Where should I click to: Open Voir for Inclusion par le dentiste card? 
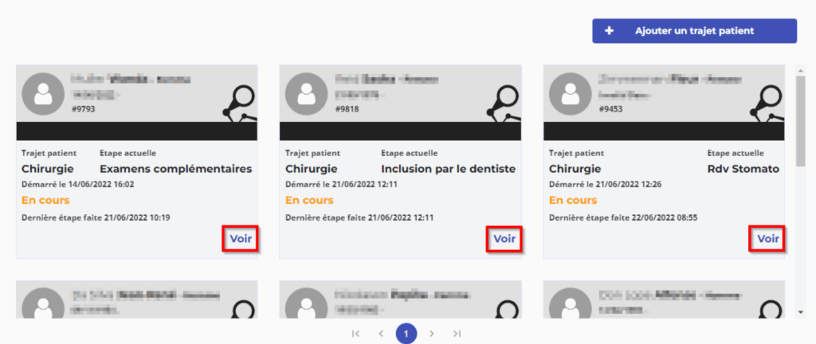point(504,238)
